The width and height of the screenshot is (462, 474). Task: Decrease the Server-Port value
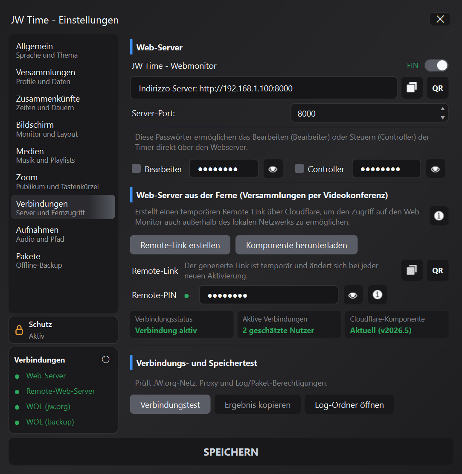pos(442,117)
